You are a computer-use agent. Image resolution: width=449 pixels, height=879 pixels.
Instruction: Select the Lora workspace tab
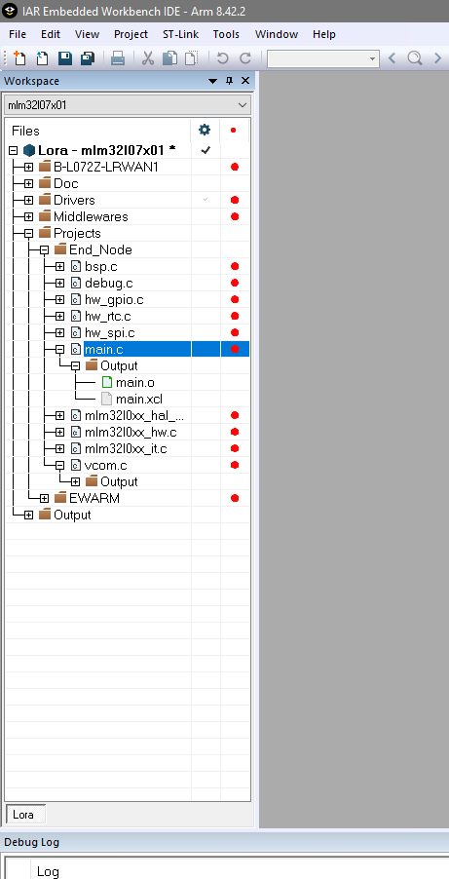[x=25, y=815]
